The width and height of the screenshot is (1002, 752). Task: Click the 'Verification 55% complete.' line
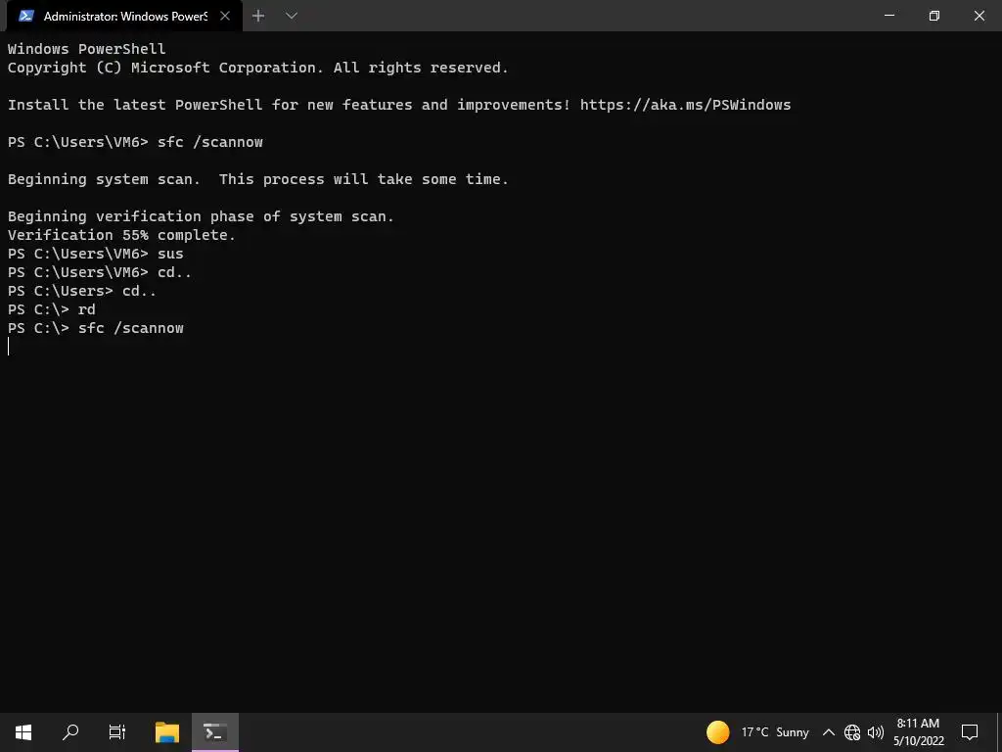click(121, 235)
